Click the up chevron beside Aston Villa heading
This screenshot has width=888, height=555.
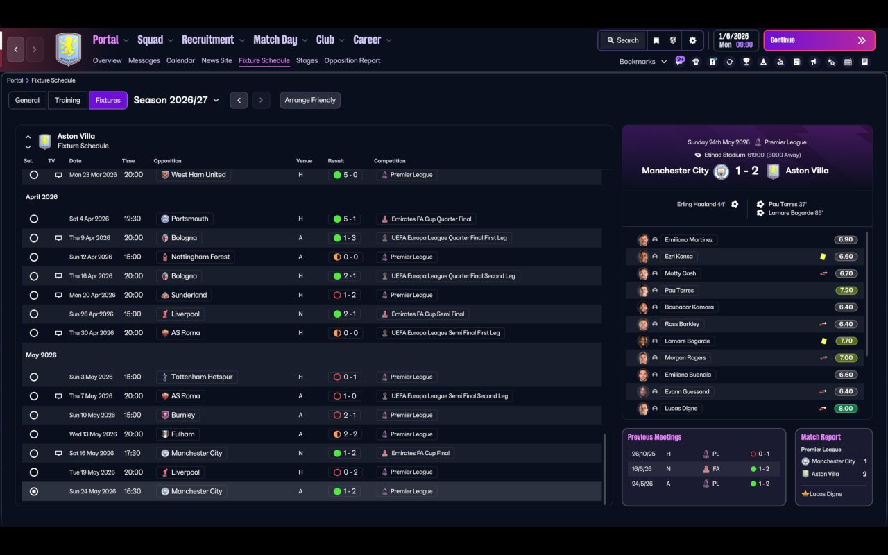28,137
